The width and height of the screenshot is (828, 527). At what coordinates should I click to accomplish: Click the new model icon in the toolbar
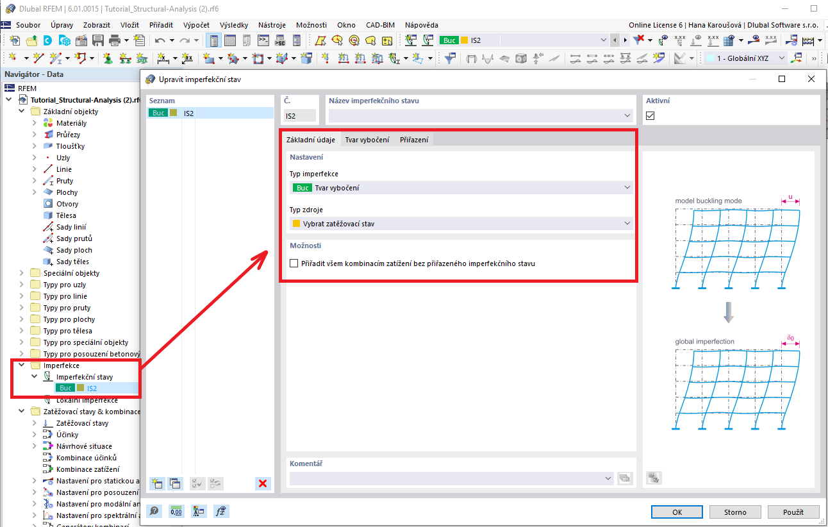pyautogui.click(x=15, y=40)
